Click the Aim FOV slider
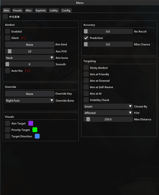 tap(30, 51)
